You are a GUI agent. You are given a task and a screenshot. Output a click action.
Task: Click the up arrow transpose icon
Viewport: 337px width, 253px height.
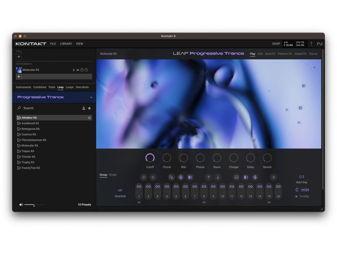click(x=208, y=177)
